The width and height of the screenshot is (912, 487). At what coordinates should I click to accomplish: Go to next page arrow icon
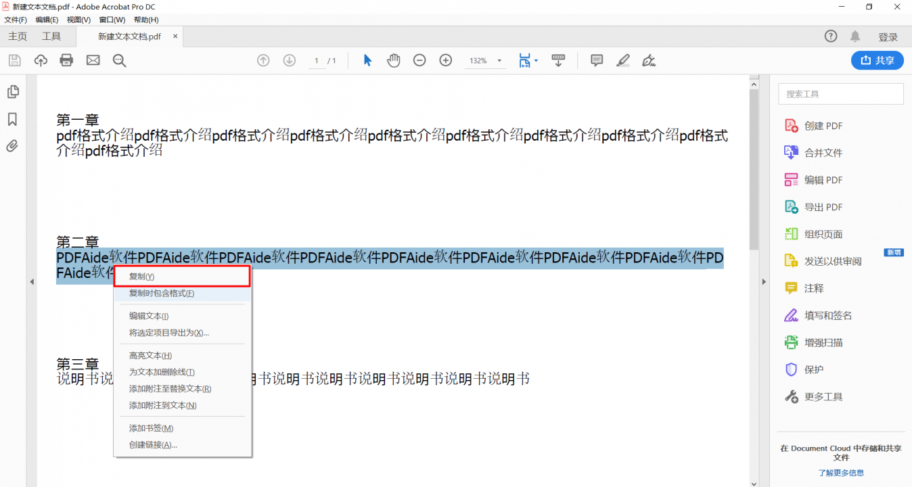(290, 60)
